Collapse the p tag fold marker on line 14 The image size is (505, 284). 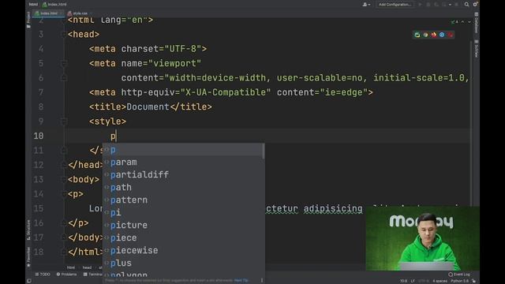63,194
